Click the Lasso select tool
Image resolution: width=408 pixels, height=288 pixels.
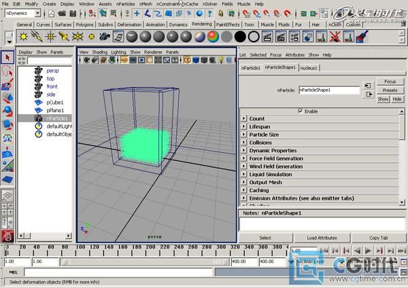click(x=7, y=71)
